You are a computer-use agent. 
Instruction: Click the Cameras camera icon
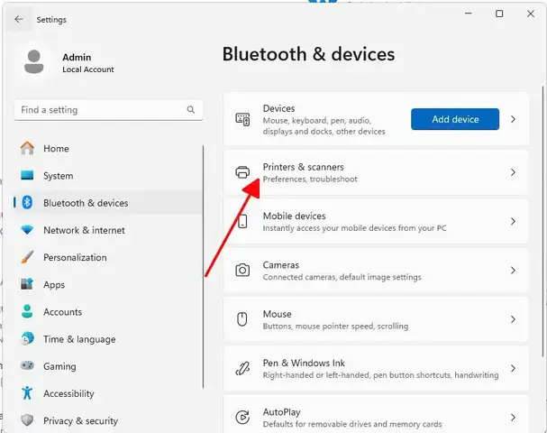click(x=242, y=271)
